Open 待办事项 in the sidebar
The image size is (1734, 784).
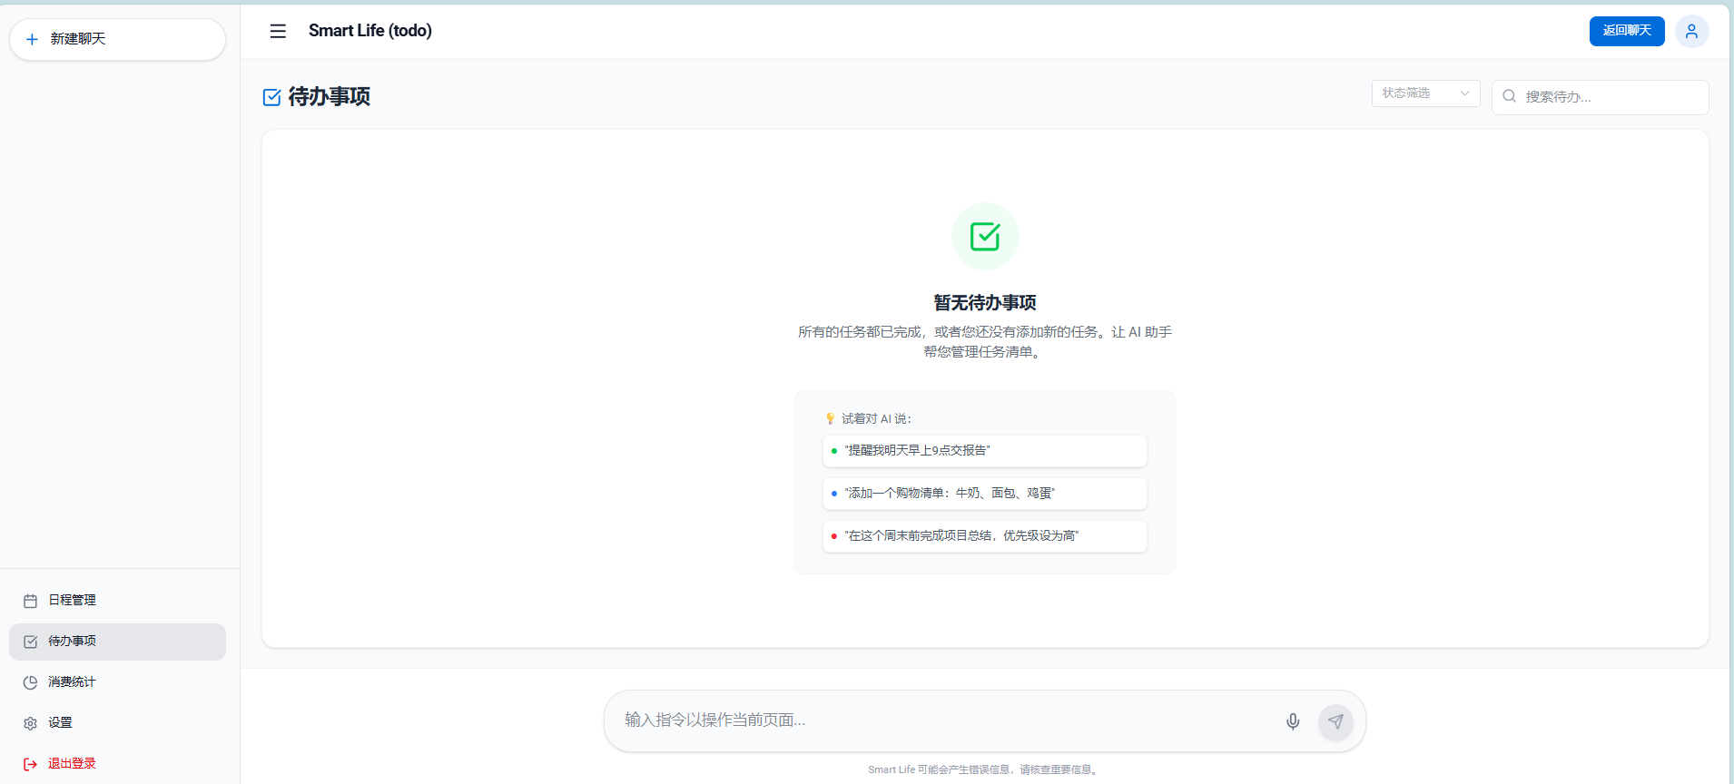click(117, 642)
